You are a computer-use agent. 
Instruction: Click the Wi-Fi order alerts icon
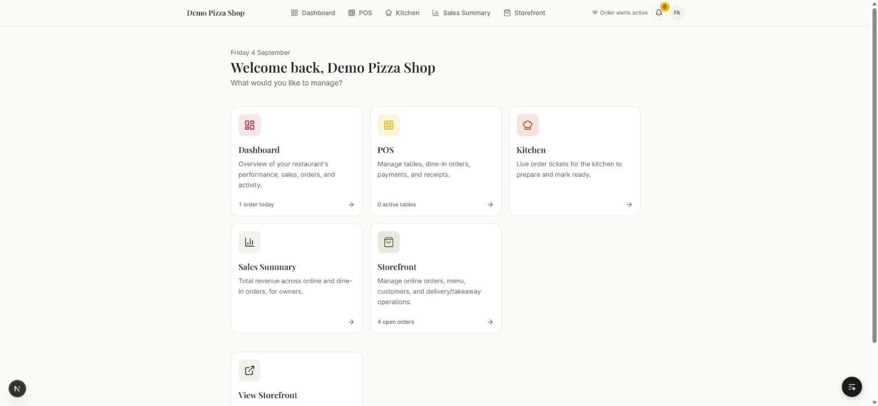coord(595,13)
